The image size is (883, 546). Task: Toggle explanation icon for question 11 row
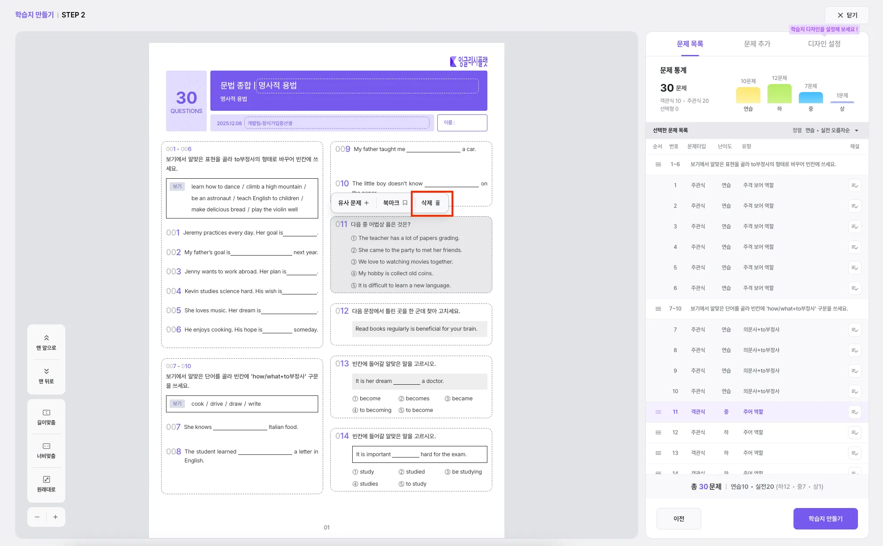(x=854, y=412)
